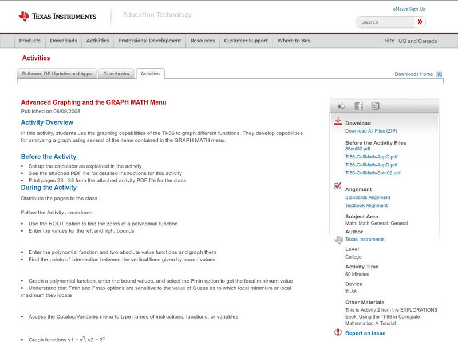Click the Follow the Activity procedures text
Viewport: 458px width, 342px height.
click(x=57, y=213)
